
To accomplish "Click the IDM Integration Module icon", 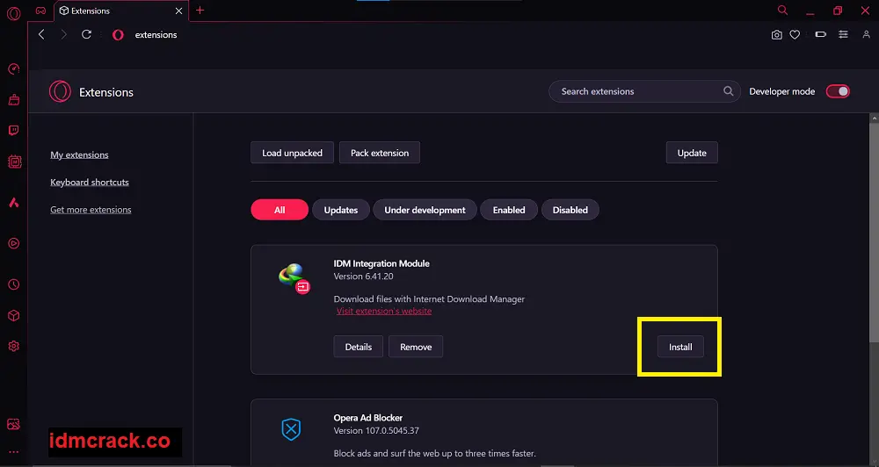I will [x=294, y=278].
